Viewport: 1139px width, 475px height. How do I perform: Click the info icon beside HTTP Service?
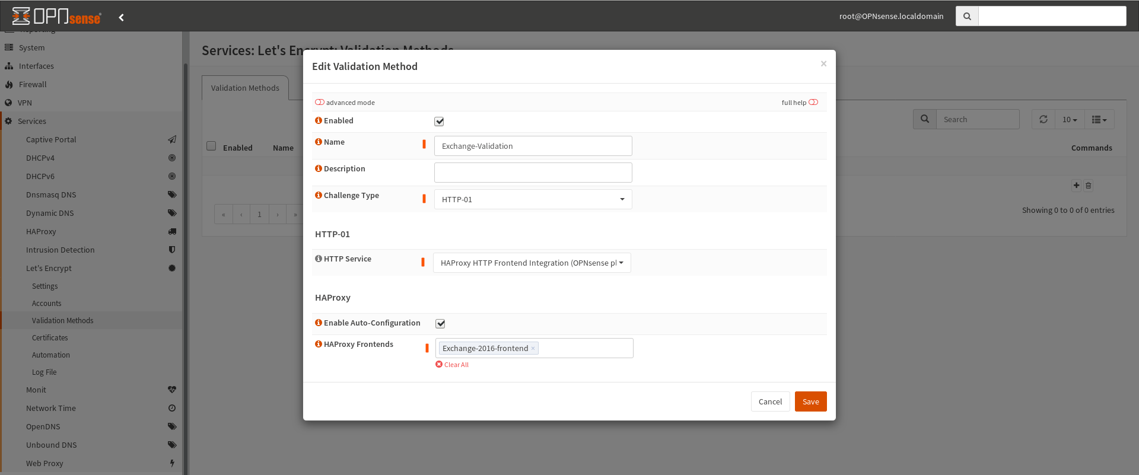(x=319, y=259)
